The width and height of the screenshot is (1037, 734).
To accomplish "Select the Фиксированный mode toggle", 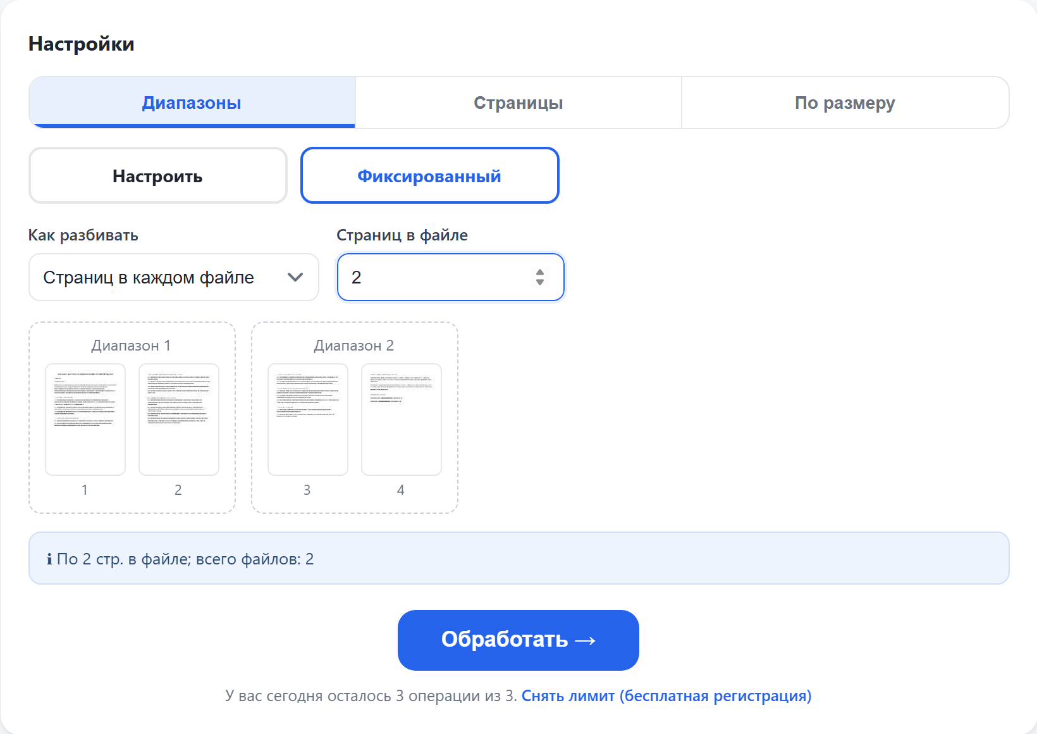I will [430, 176].
